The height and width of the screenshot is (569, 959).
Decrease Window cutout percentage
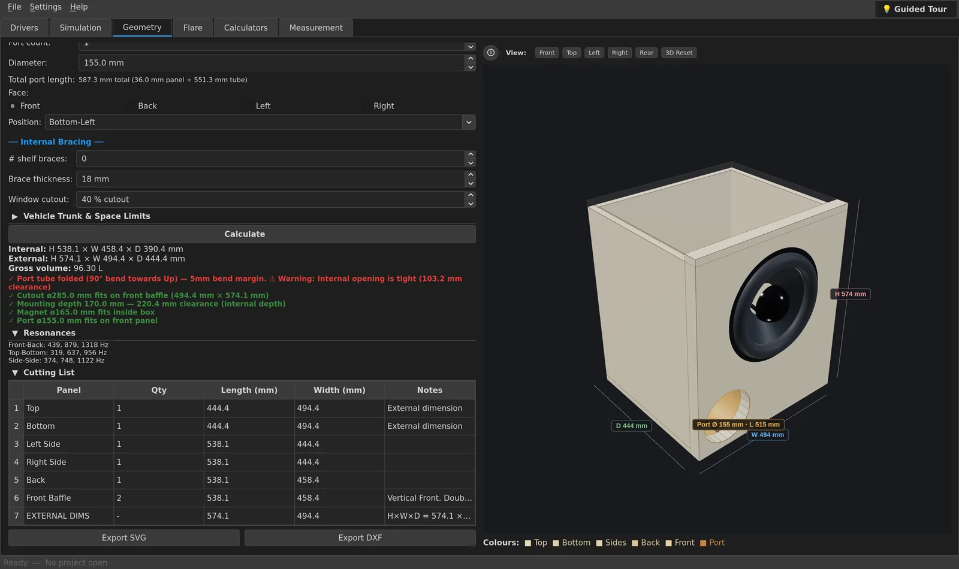471,204
